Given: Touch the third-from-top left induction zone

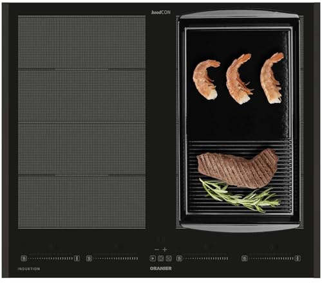Looking at the screenshot, I should [82, 149].
